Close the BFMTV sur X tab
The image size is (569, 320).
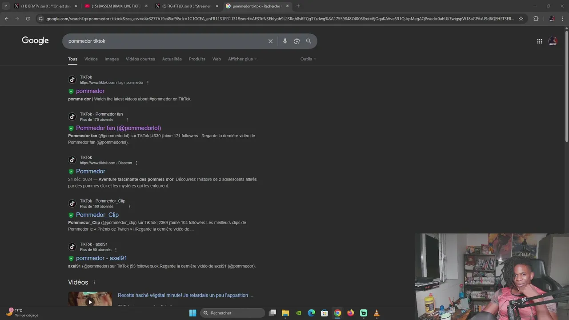click(x=76, y=6)
